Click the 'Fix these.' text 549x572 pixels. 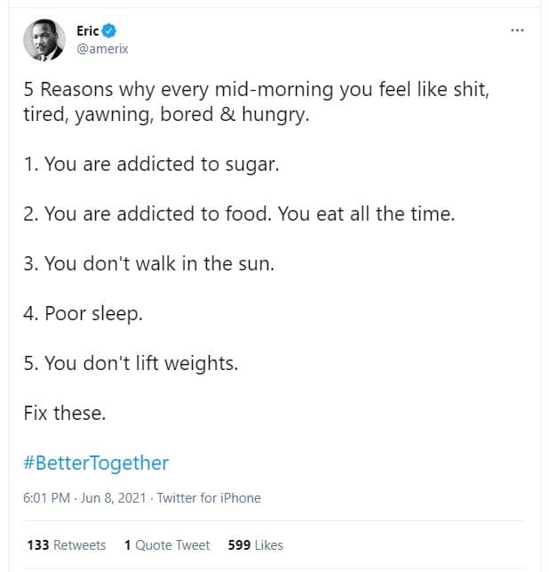click(65, 413)
